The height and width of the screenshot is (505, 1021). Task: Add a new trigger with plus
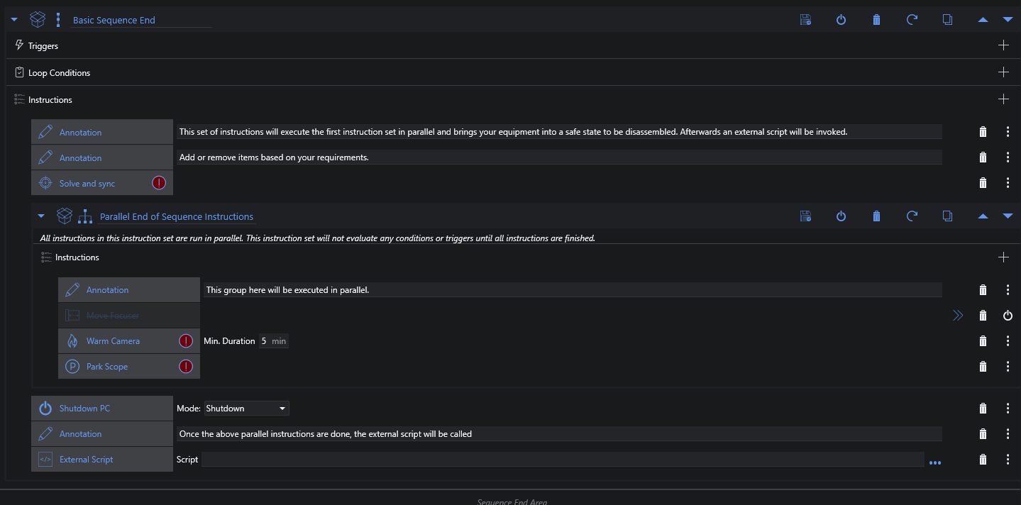coord(1003,45)
